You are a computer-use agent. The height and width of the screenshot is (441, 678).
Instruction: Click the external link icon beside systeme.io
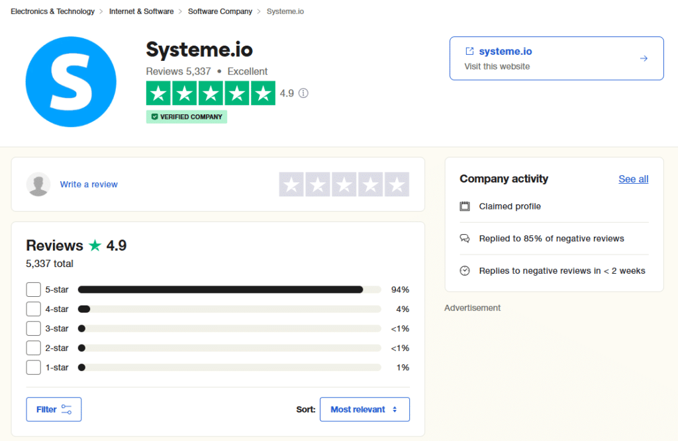[469, 51]
